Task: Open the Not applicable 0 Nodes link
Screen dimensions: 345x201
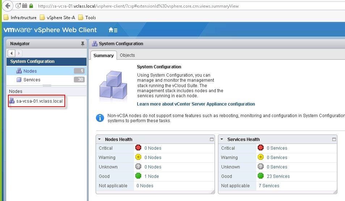Action: pyautogui.click(x=145, y=185)
